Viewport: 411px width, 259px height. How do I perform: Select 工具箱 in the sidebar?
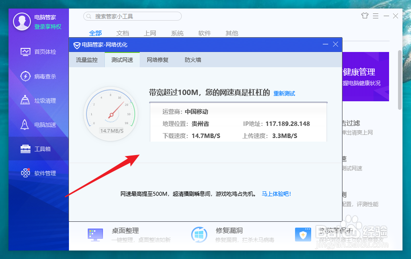click(39, 149)
